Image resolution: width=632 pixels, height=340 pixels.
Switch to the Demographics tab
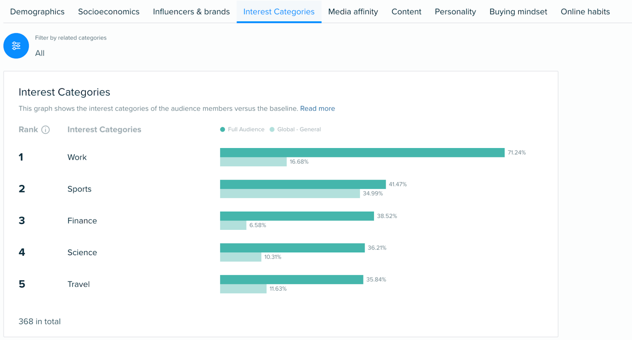(37, 12)
